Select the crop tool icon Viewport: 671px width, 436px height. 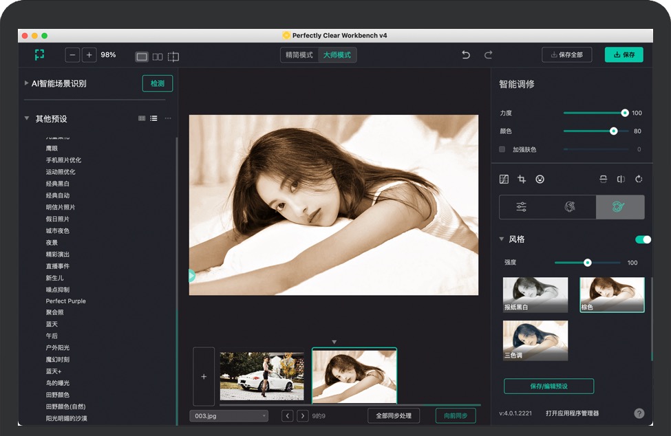pyautogui.click(x=522, y=179)
